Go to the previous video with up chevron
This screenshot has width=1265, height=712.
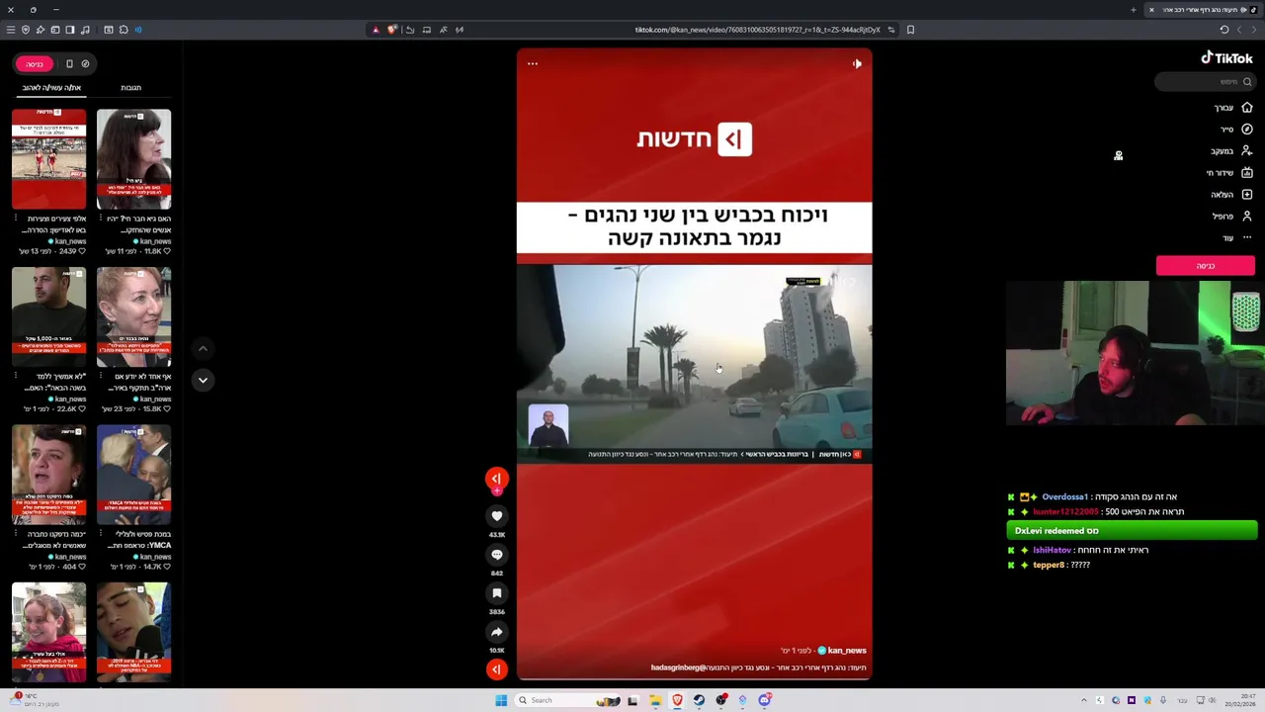pos(203,348)
